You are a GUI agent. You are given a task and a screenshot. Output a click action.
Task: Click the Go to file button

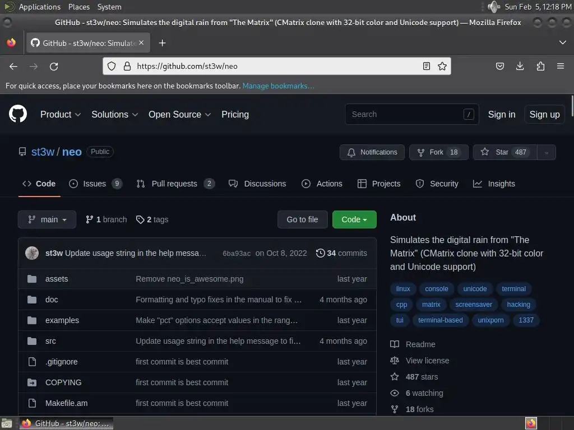[x=302, y=219]
